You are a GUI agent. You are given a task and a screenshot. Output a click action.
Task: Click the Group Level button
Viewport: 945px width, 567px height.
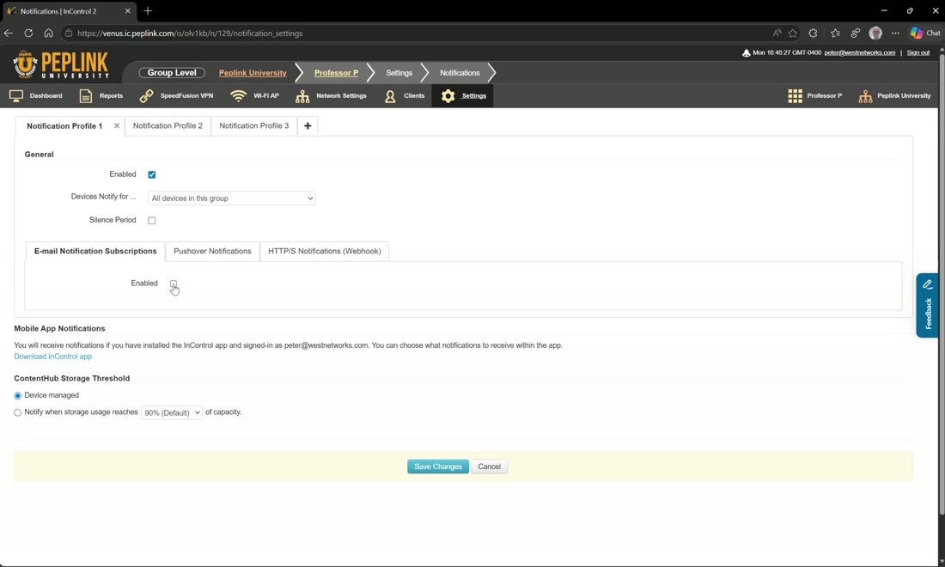coord(172,73)
